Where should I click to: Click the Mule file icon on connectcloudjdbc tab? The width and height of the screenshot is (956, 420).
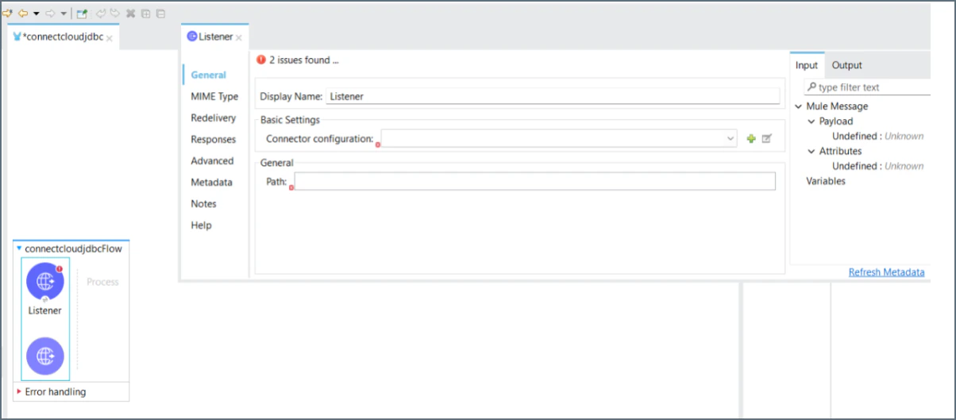tap(17, 37)
